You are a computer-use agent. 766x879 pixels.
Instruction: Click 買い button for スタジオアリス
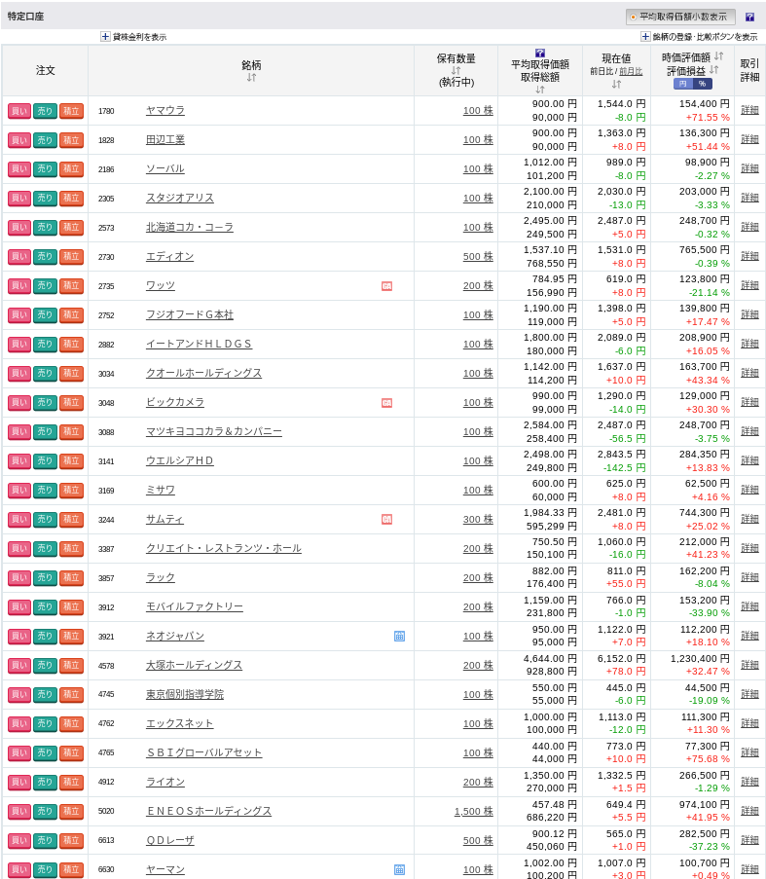click(x=19, y=199)
